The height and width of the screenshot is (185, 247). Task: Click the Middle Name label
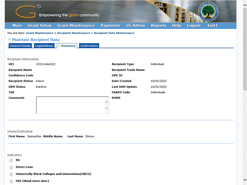[53, 136]
